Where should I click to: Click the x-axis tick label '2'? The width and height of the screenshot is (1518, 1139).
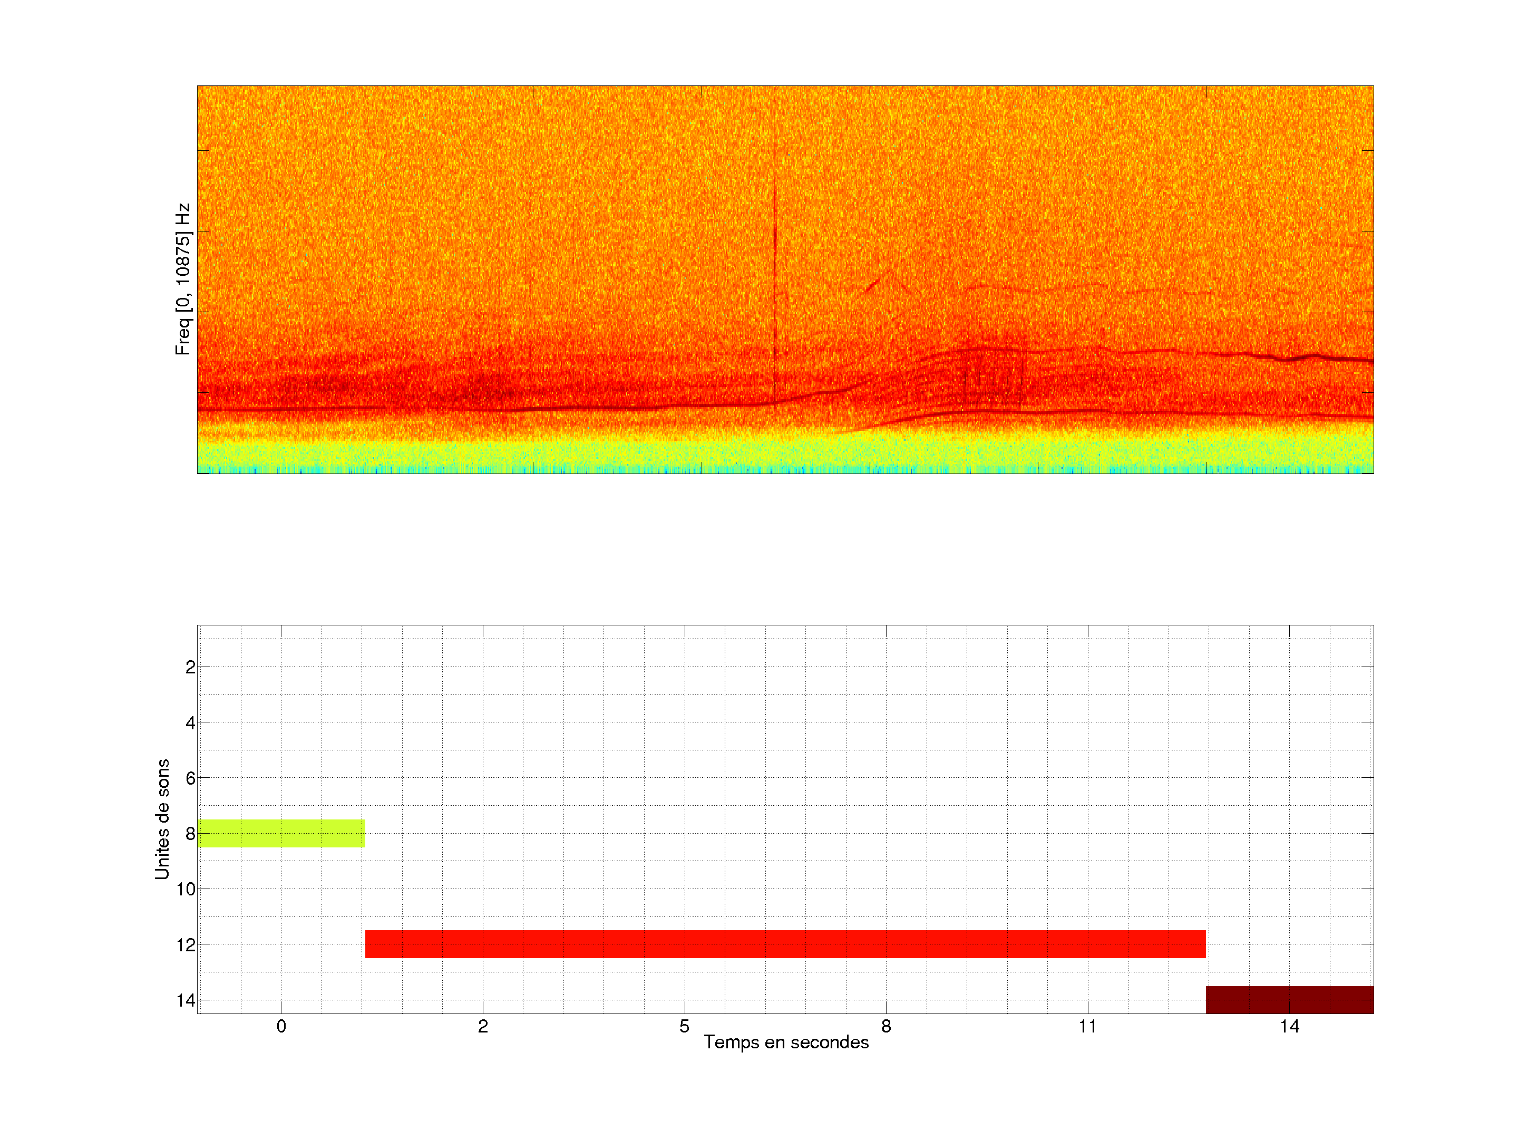point(482,1026)
